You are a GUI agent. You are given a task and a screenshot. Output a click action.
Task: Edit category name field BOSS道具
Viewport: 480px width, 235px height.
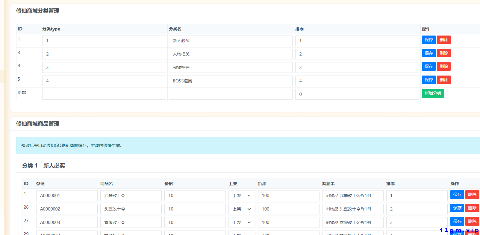[231, 81]
